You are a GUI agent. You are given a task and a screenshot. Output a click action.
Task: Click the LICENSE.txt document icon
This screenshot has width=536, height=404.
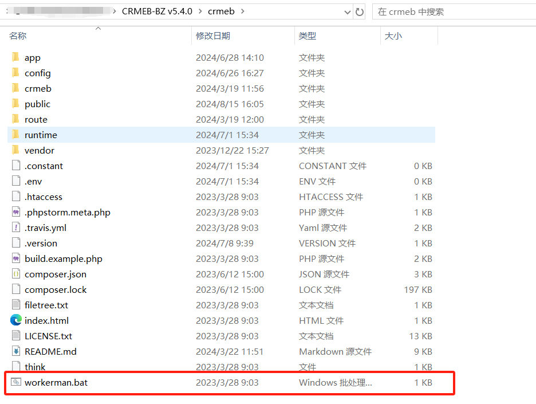click(16, 336)
